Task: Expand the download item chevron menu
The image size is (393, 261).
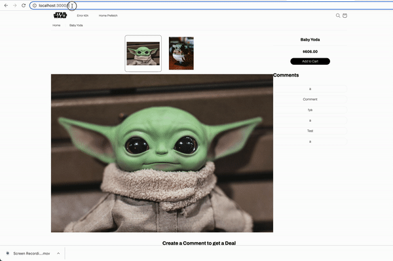Action: [x=58, y=254]
